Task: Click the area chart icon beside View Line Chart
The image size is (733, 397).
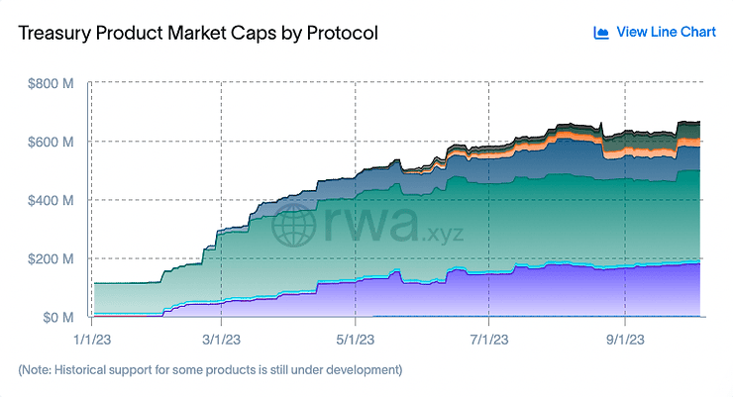Action: click(x=601, y=33)
